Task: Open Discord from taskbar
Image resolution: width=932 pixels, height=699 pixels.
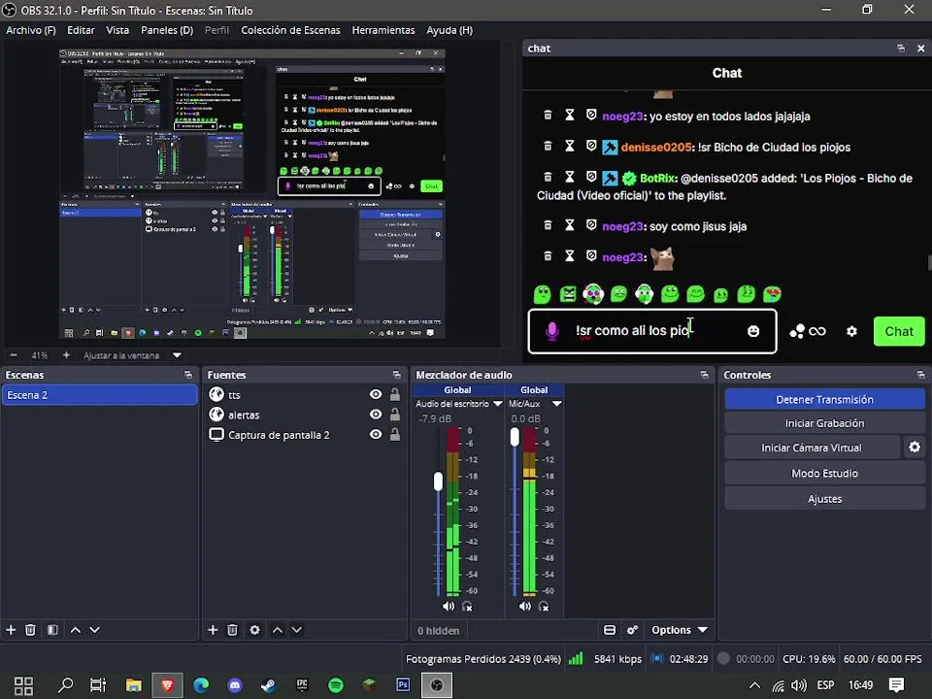Action: [235, 685]
